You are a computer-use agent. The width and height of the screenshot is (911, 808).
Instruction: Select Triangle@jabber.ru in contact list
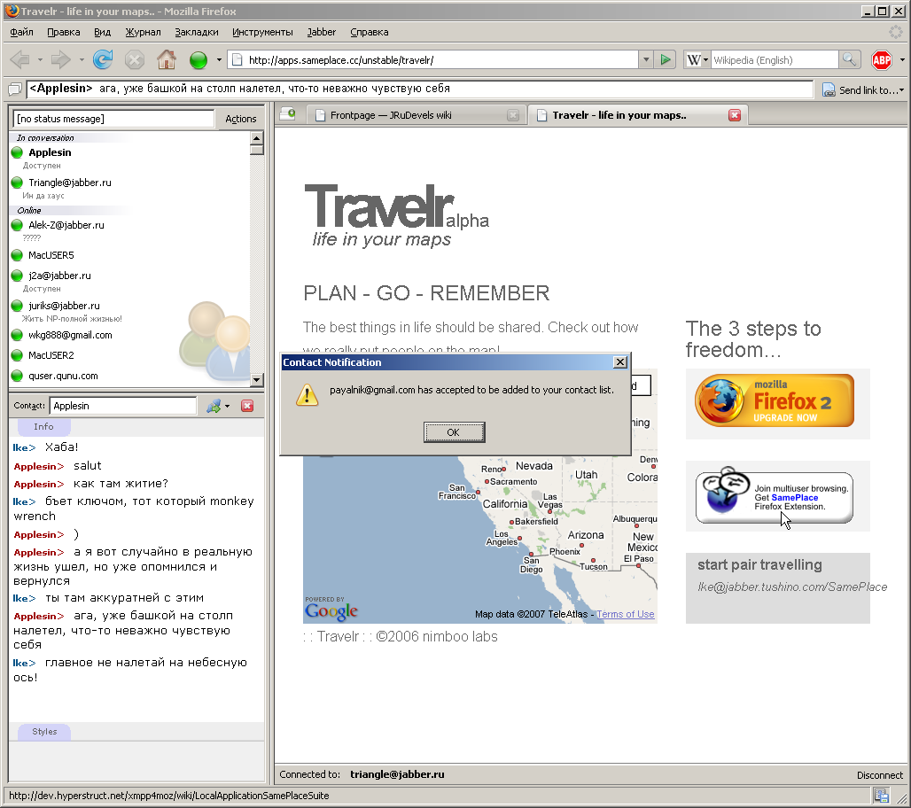click(x=69, y=183)
